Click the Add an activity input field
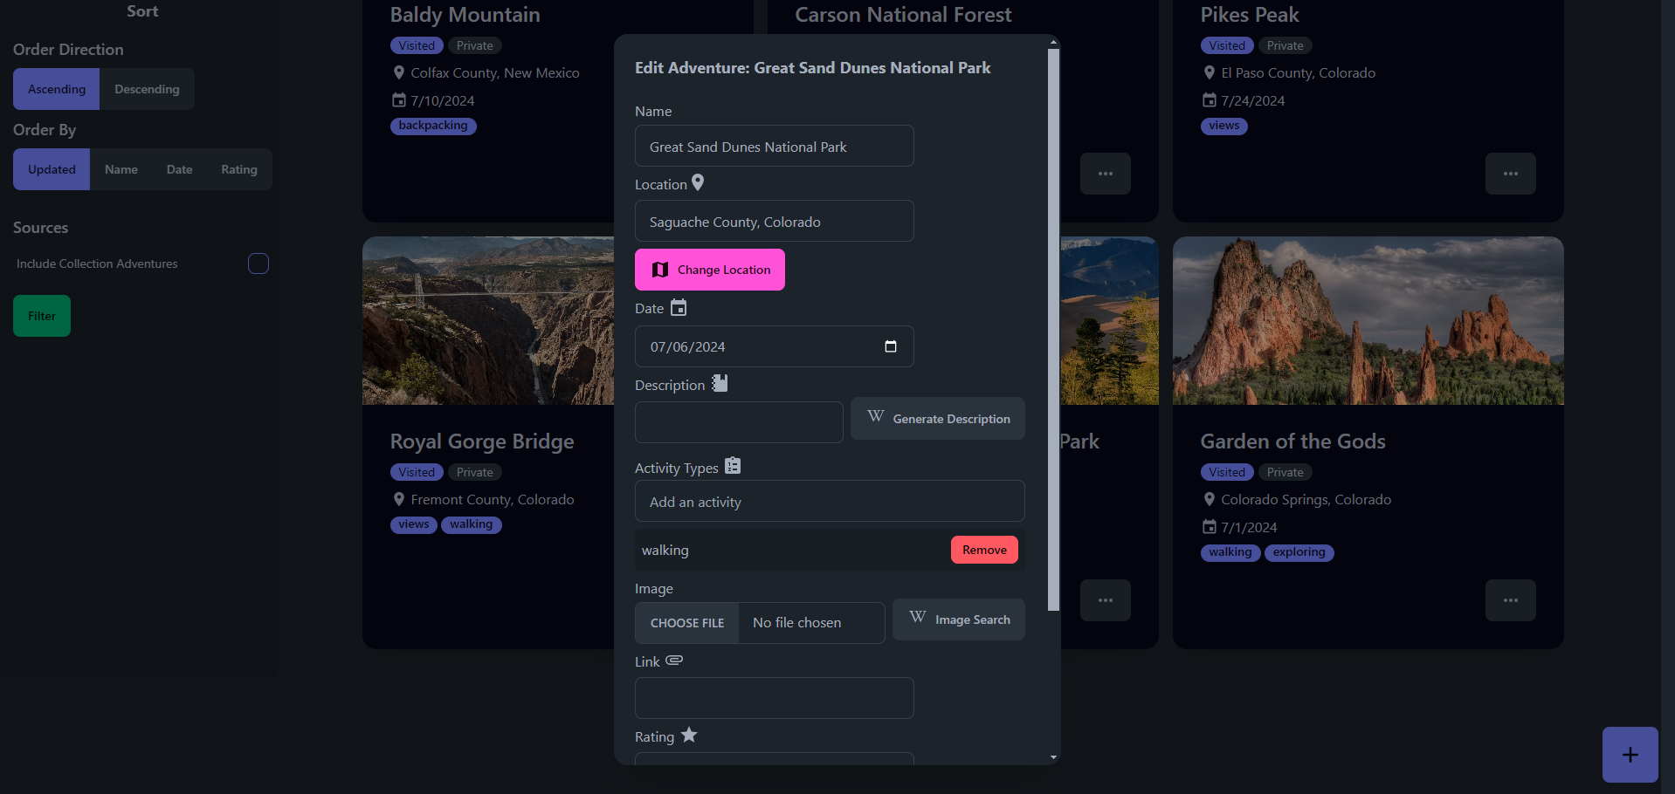This screenshot has height=794, width=1675. pos(829,502)
